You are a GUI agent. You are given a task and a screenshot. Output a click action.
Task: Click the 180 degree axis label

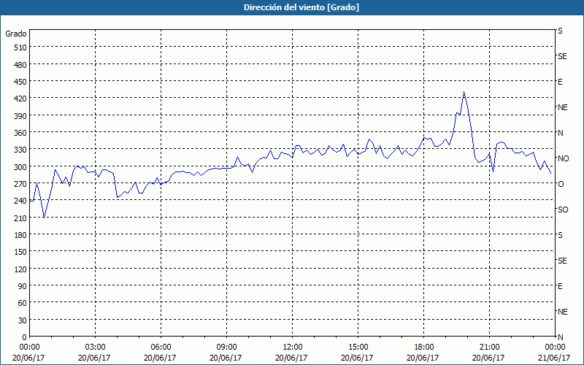coord(21,235)
